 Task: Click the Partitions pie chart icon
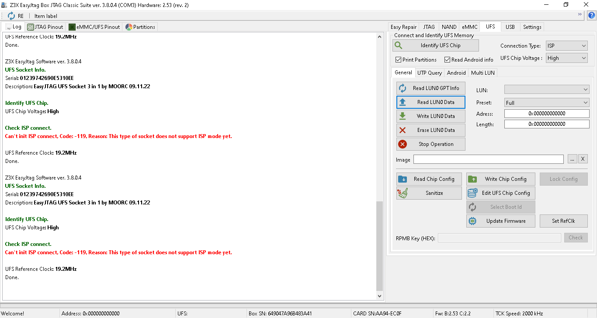pyautogui.click(x=129, y=27)
